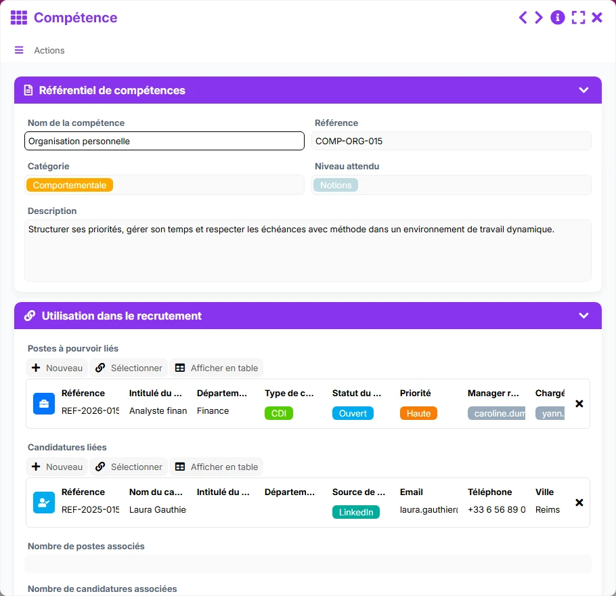Click the briefcase icon of REF-2026-015 job

[x=44, y=404]
